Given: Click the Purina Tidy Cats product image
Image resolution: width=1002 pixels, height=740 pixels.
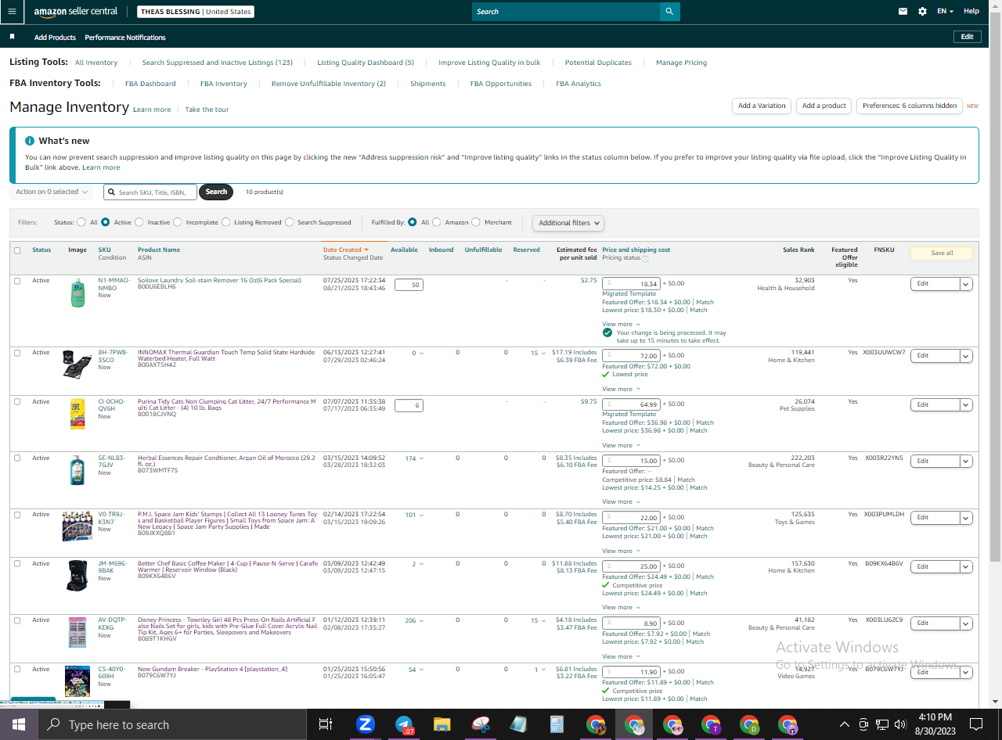Looking at the screenshot, I should click(77, 415).
